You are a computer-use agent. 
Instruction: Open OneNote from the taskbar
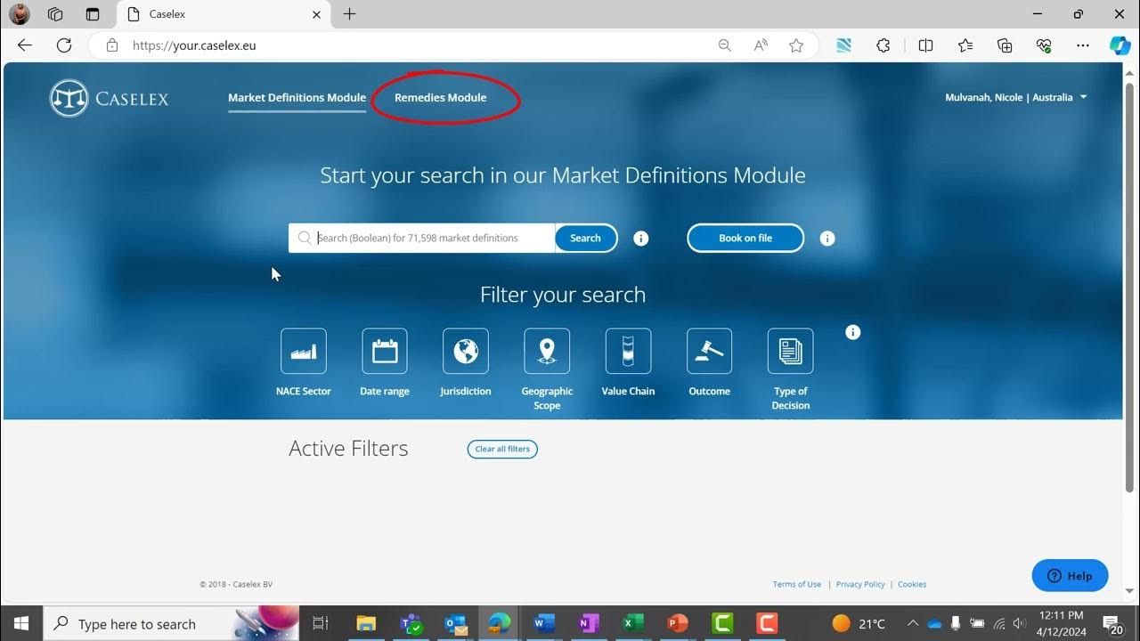coord(589,623)
